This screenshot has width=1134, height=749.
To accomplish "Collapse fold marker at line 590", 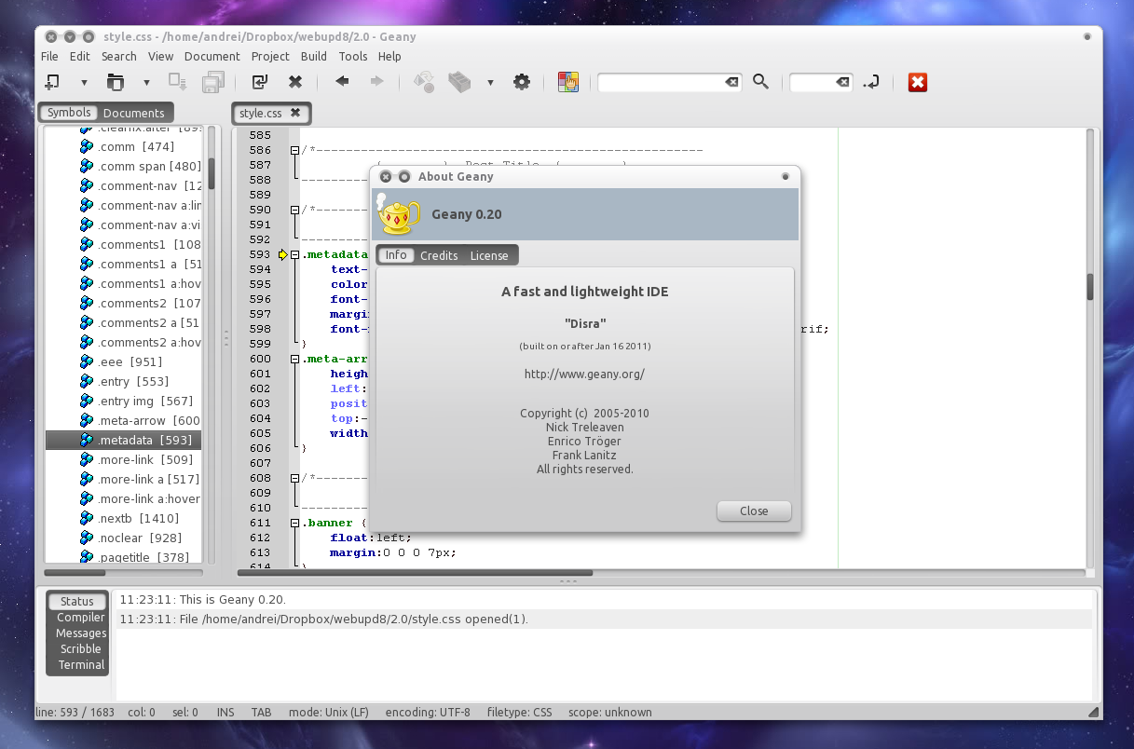I will [x=294, y=210].
